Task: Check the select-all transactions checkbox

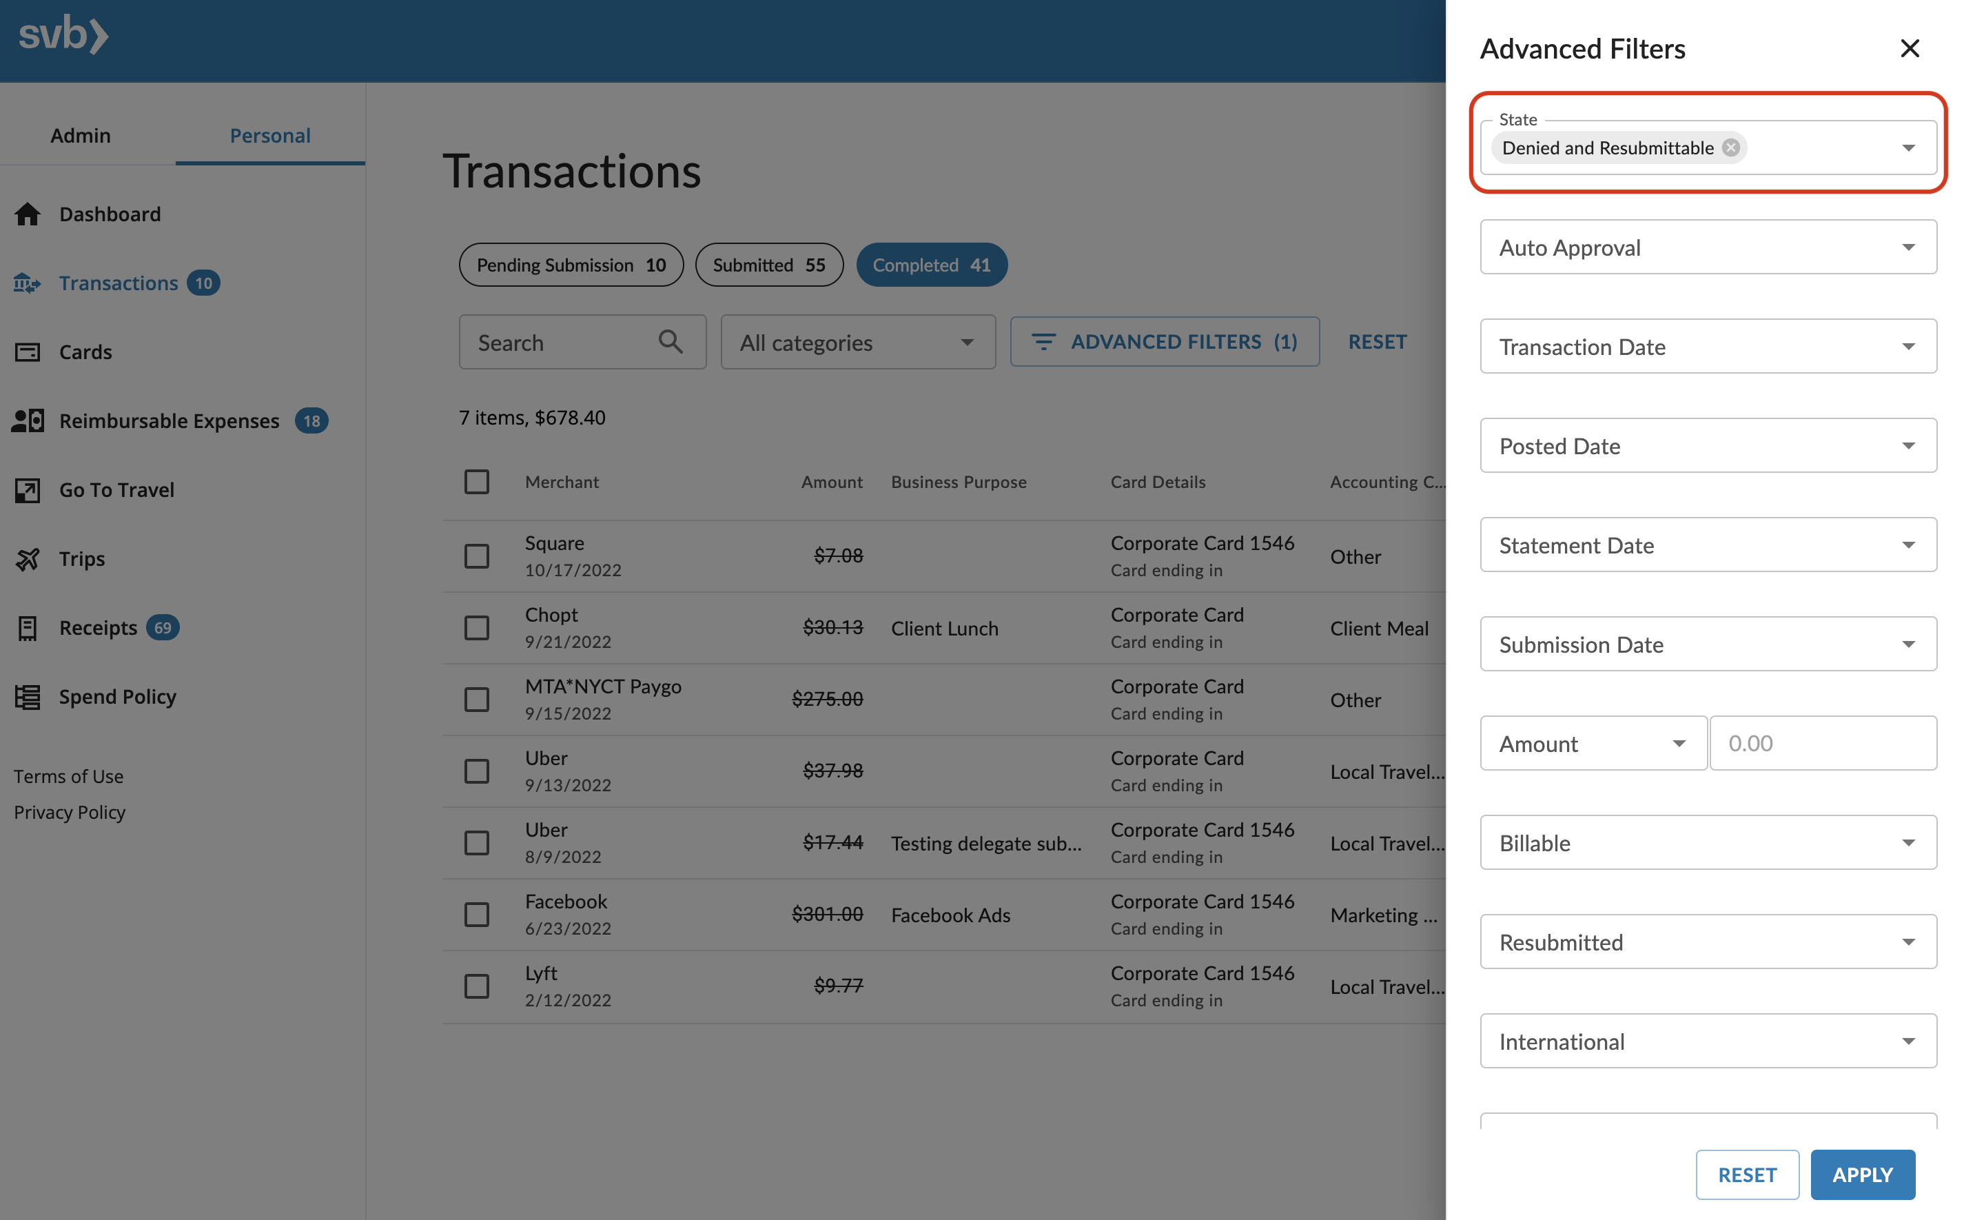Action: 477,481
